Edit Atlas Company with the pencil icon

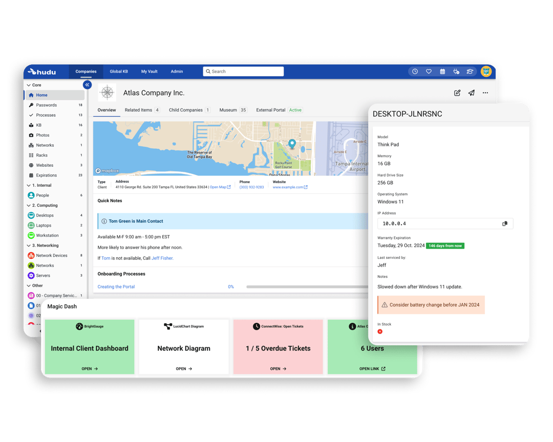(x=457, y=93)
